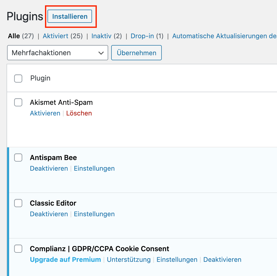Select the Alle (27) filter
The height and width of the screenshot is (276, 277).
[21, 36]
